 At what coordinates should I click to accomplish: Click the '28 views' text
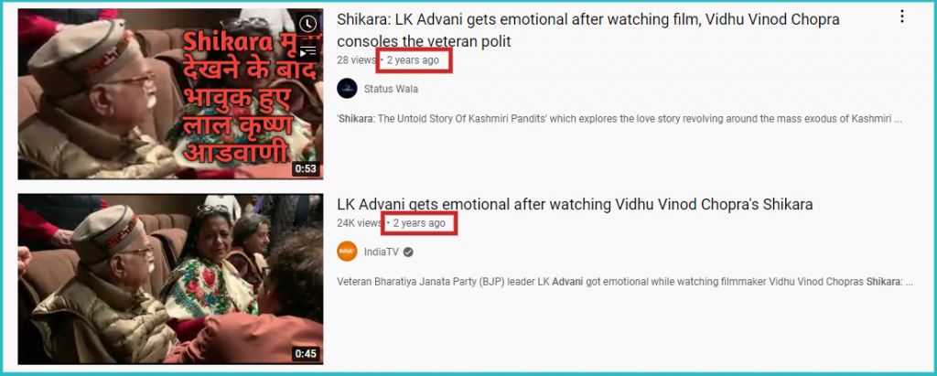tap(357, 60)
